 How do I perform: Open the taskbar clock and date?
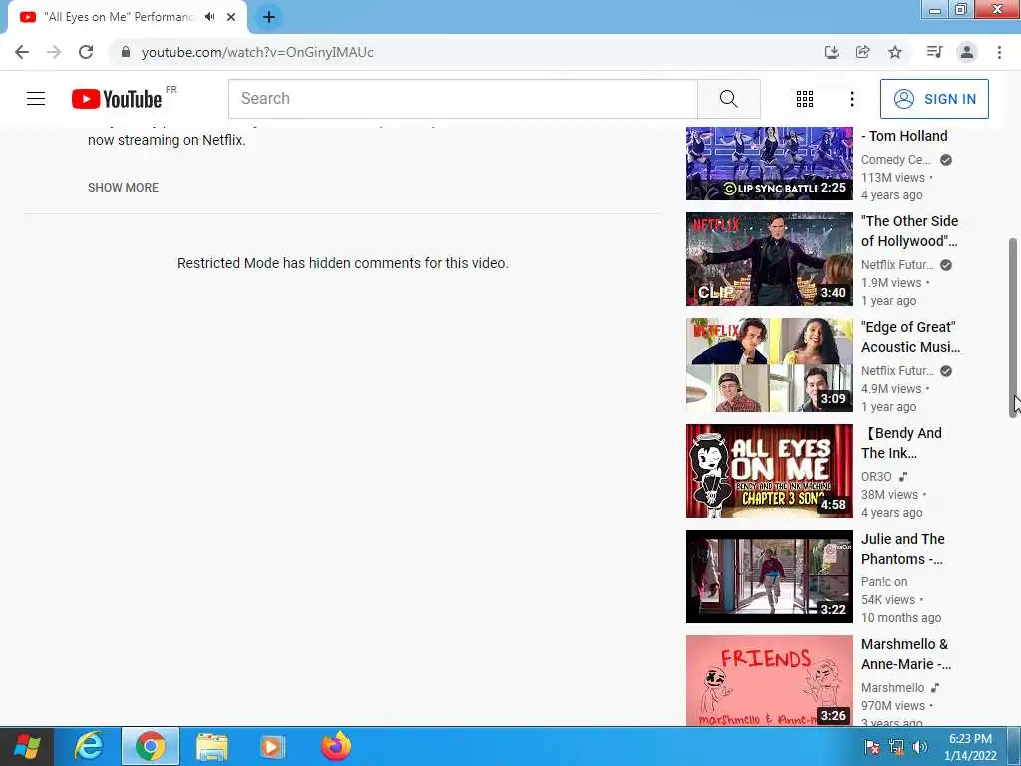[970, 747]
